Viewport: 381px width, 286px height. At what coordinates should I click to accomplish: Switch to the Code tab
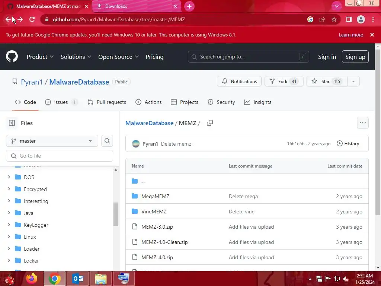(25, 102)
